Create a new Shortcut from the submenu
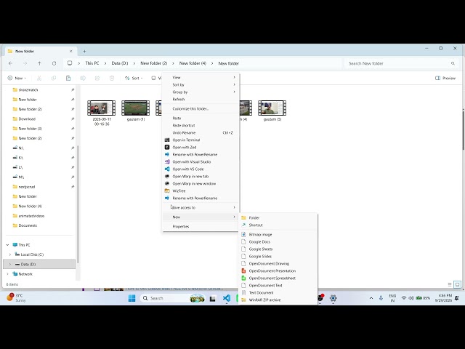Screen dimensions: 465x349 (278, 225)
